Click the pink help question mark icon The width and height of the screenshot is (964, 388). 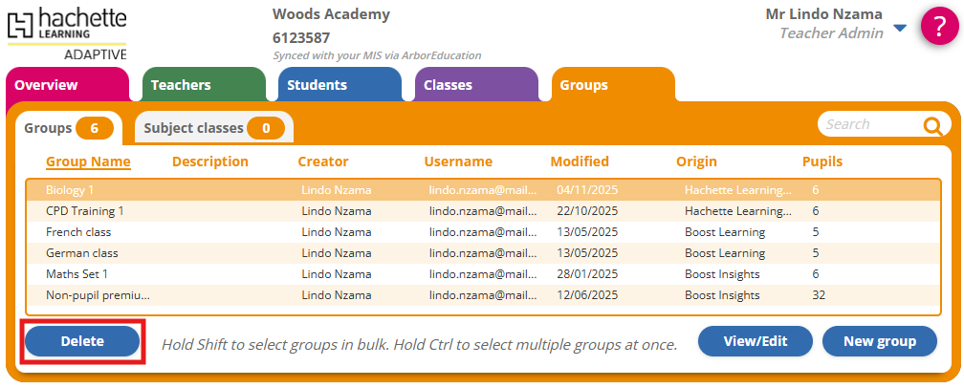coord(939,26)
